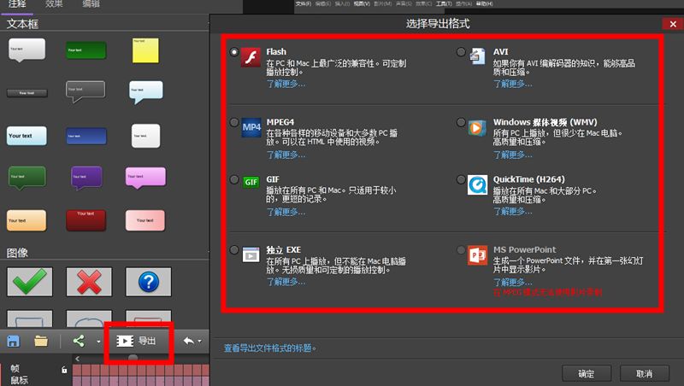This screenshot has height=386, width=684.
Task: Open 了解更多 link under QuickTime
Action: (x=512, y=211)
